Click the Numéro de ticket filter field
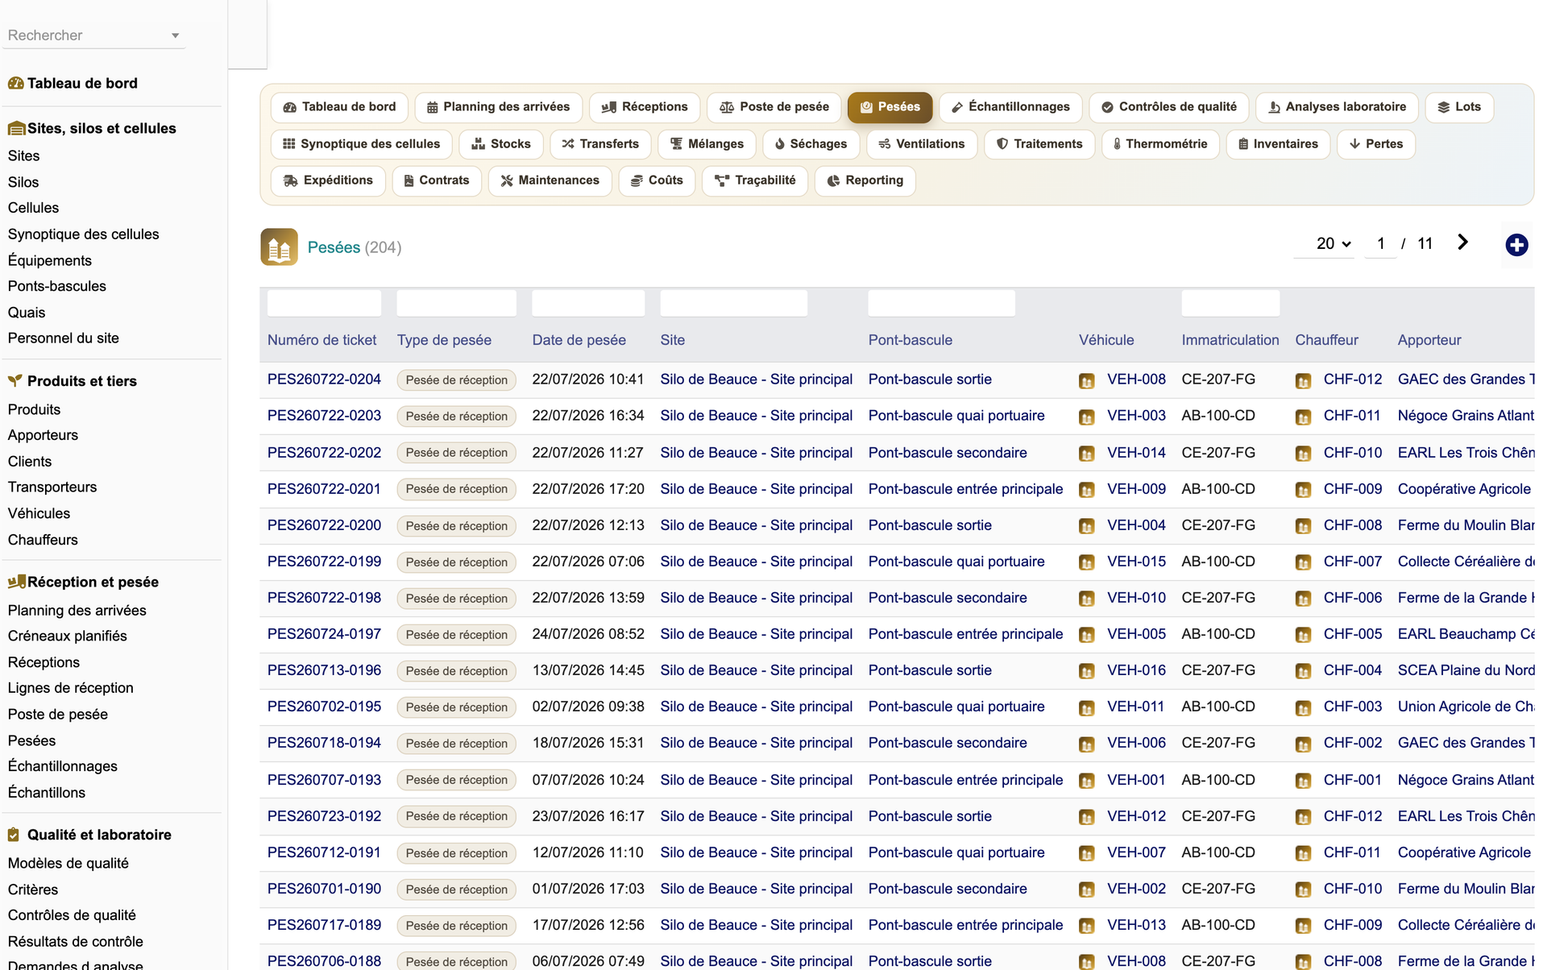This screenshot has width=1568, height=970. [x=324, y=303]
